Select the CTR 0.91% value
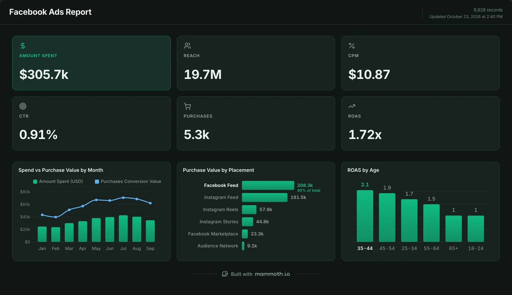The height and width of the screenshot is (295, 512). (x=38, y=135)
